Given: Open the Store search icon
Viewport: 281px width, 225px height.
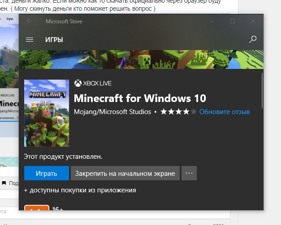Looking at the screenshot, I should pos(253,39).
